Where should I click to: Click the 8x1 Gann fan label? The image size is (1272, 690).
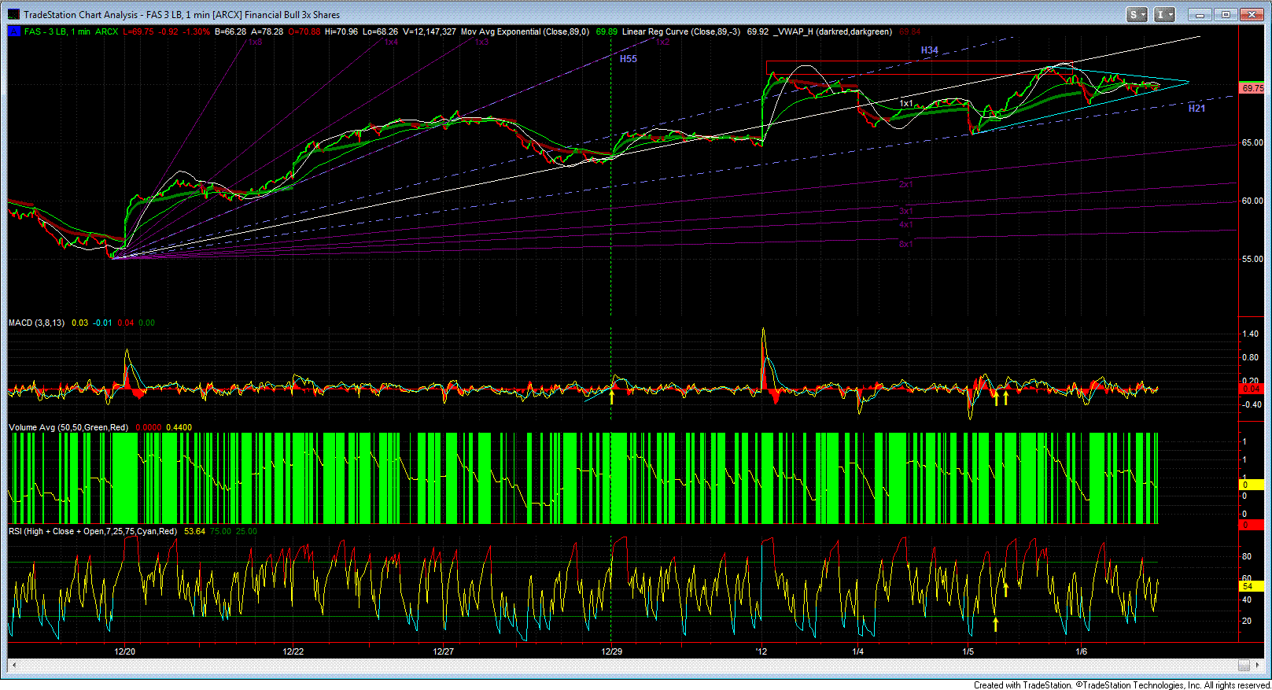906,245
